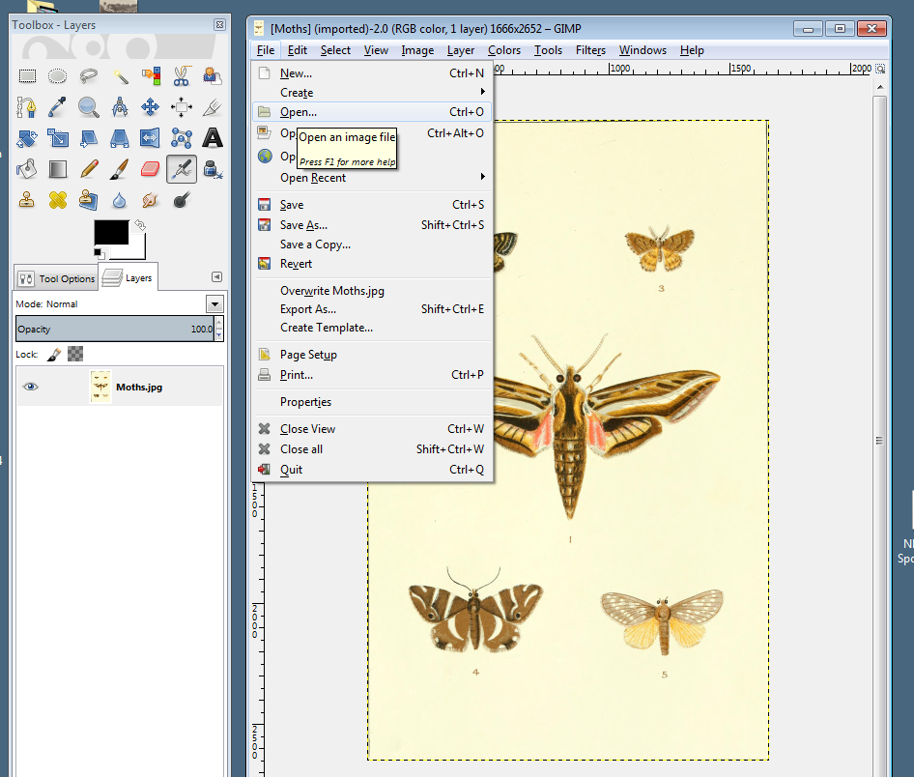
Task: Activate the Bucket Fill tool
Action: click(27, 169)
